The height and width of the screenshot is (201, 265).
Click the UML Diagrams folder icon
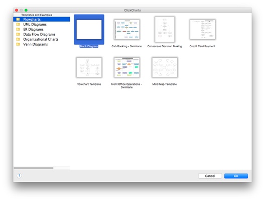[x=18, y=24]
